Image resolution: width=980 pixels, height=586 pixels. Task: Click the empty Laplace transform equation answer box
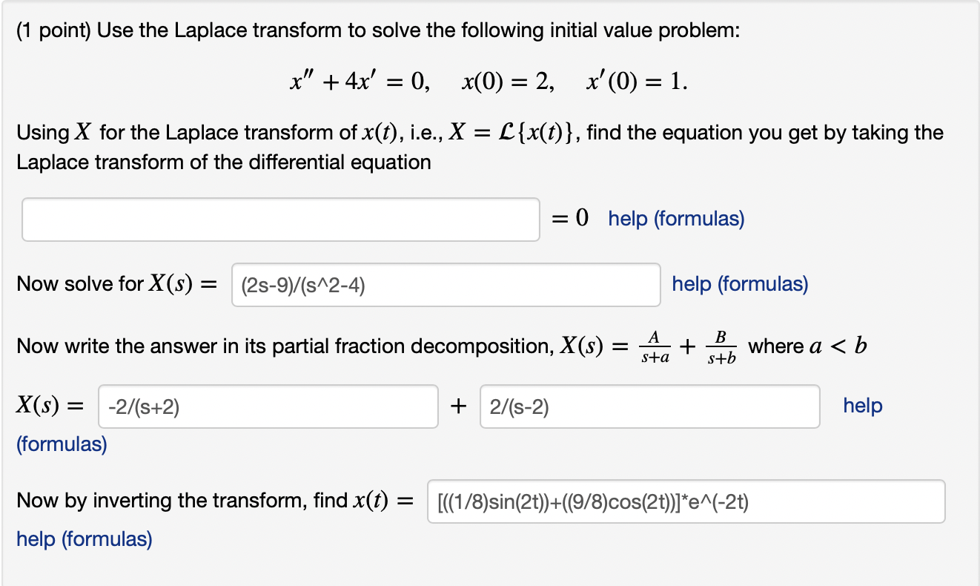pyautogui.click(x=280, y=219)
